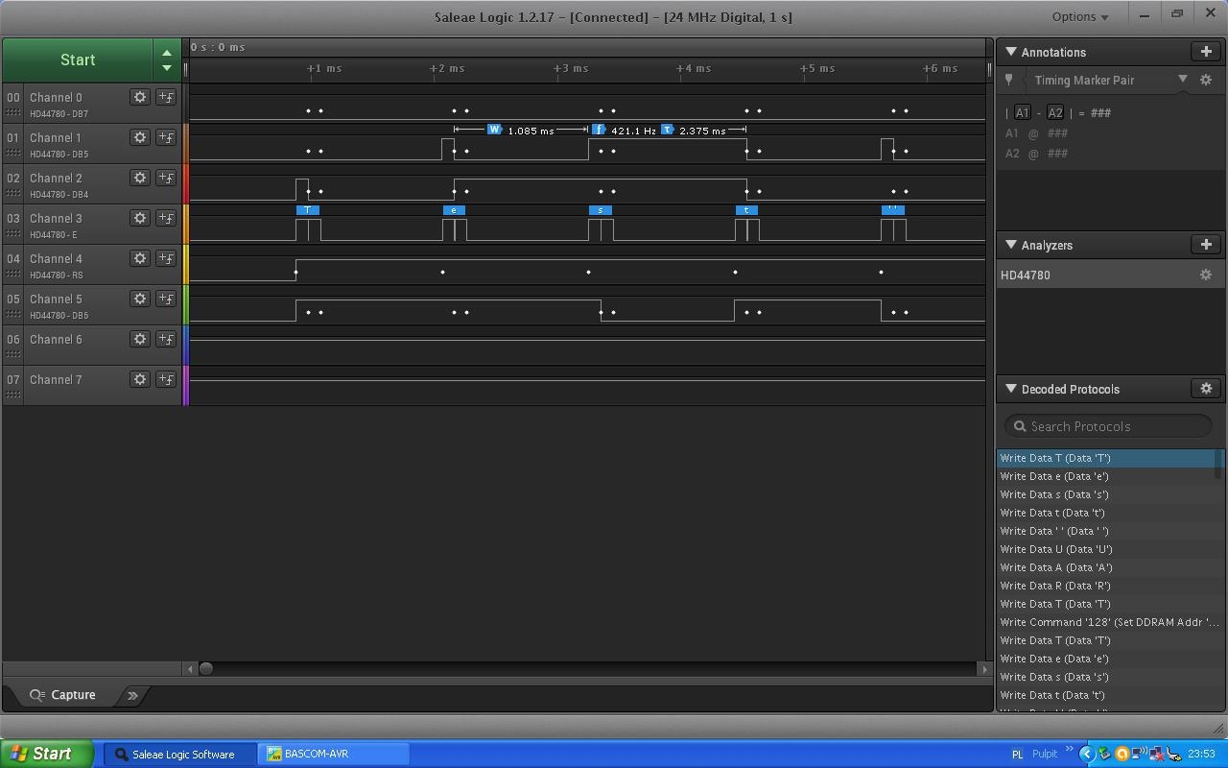Click the width measurement W icon
The image size is (1228, 768).
coord(495,130)
